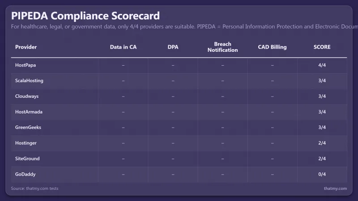Click the ScalaHosting provider name
This screenshot has height=201, width=358.
click(29, 81)
